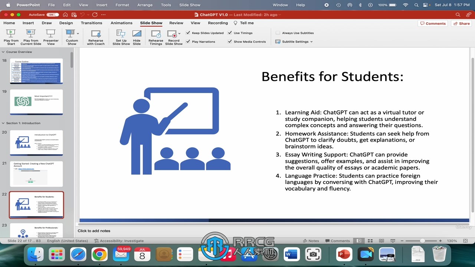
Task: Click the Home icon in title bar
Action: (65, 14)
